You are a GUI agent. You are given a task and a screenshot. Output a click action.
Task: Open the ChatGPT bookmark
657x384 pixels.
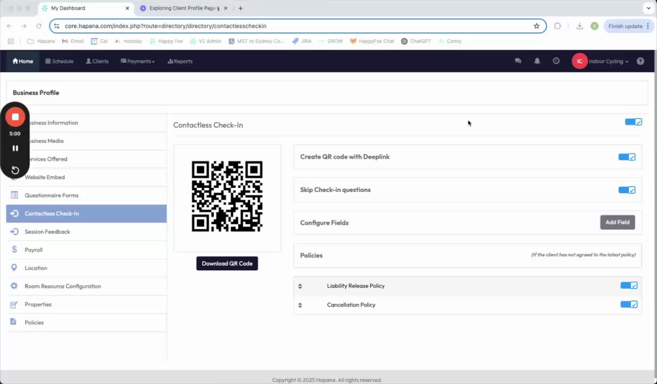pyautogui.click(x=416, y=41)
